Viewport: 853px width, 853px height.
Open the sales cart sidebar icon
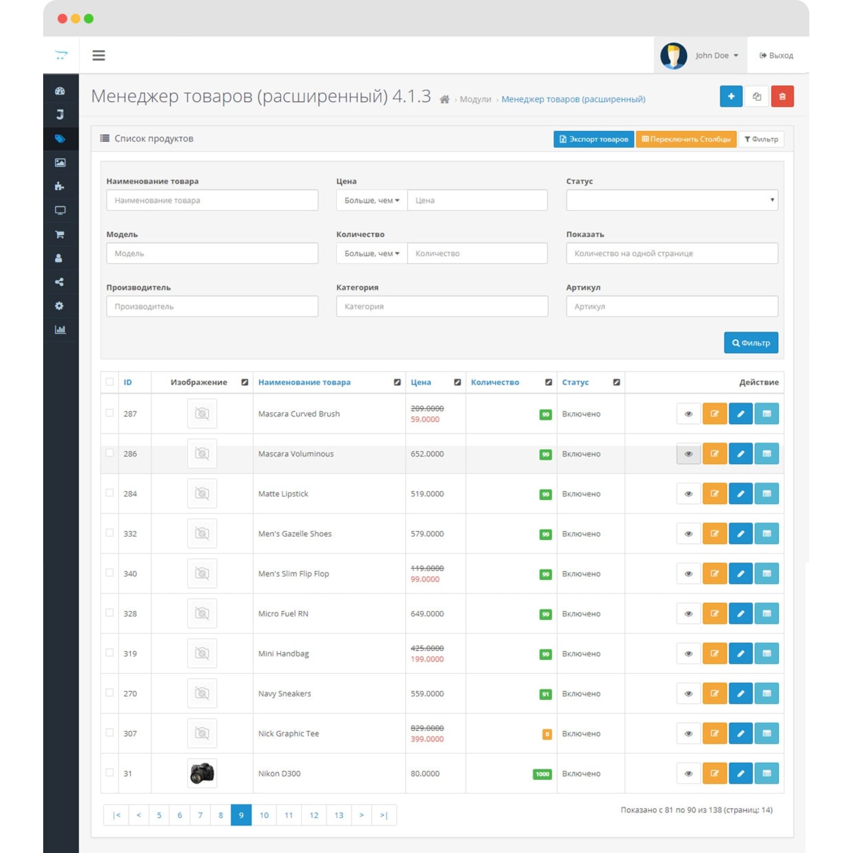(60, 234)
